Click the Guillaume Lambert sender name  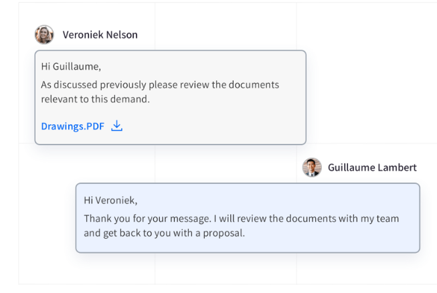coord(372,167)
